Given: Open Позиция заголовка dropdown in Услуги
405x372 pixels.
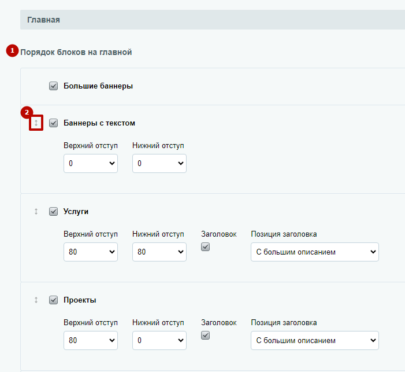Looking at the screenshot, I should [315, 252].
